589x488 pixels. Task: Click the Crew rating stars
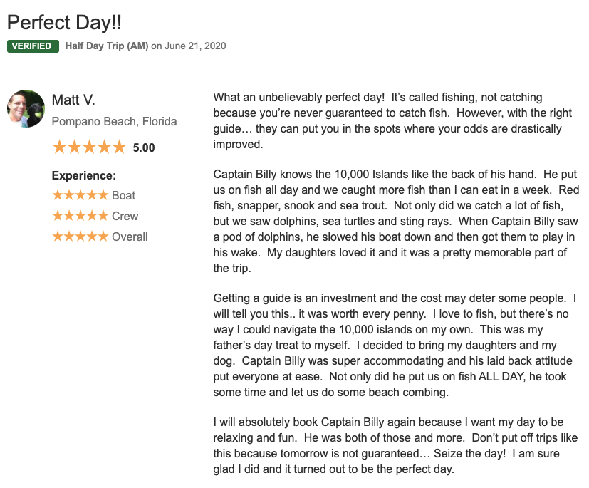click(x=80, y=216)
